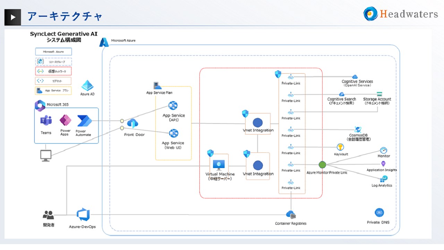The height and width of the screenshot is (250, 444).
Task: Select the アーキテクチャ slide heading
Action: 65,16
